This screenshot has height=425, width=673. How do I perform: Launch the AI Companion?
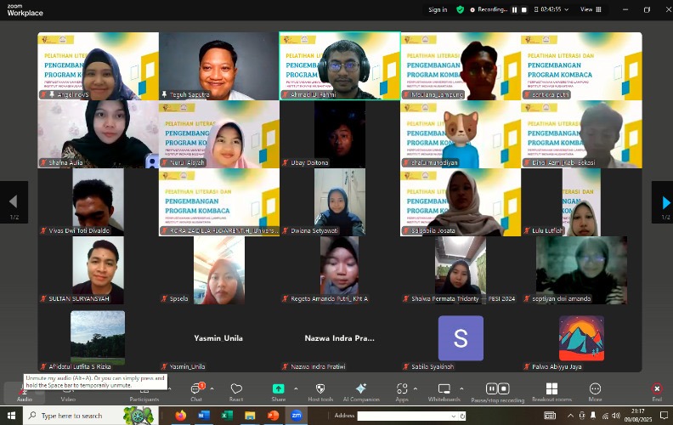pyautogui.click(x=361, y=389)
